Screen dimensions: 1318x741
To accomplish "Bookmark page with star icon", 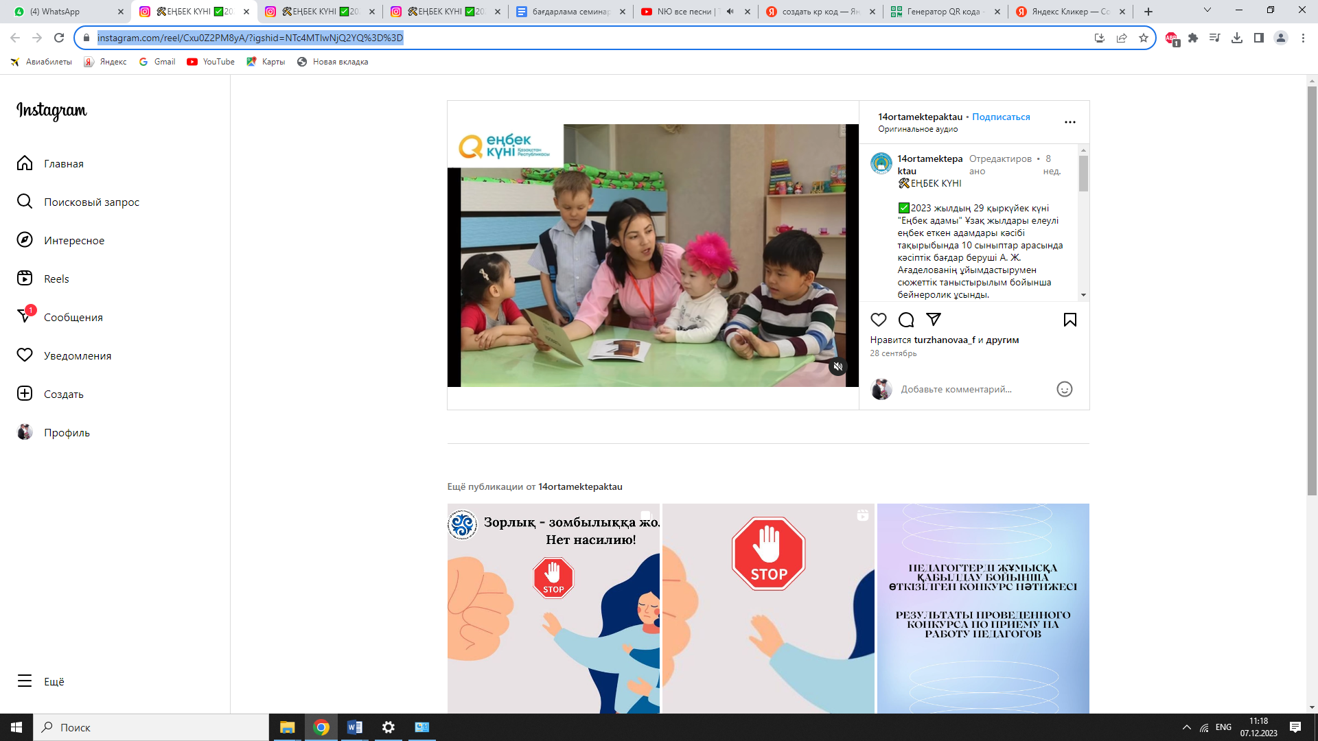I will click(x=1143, y=38).
